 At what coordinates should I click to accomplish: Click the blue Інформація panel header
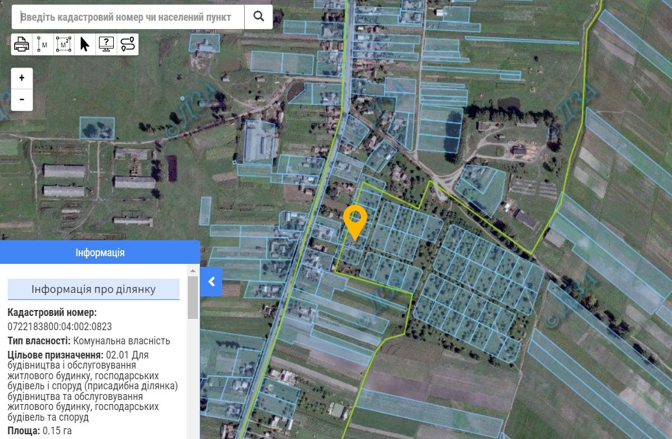(x=100, y=253)
